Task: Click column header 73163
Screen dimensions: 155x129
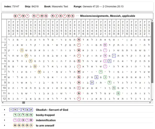Action: coord(9,28)
